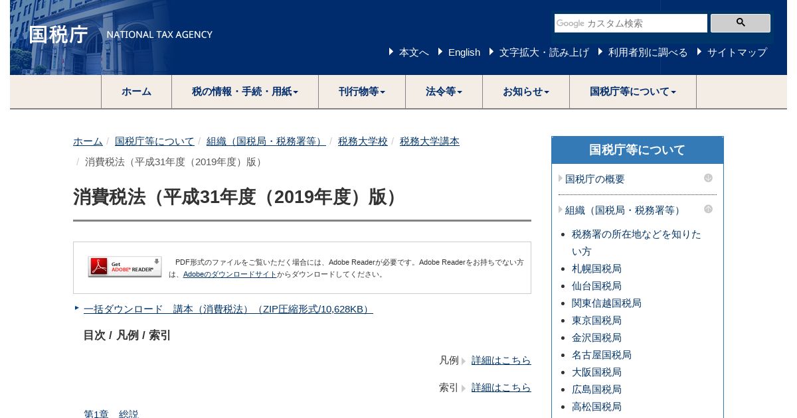Open the 東京国税局 link
This screenshot has width=797, height=418.
click(x=596, y=320)
